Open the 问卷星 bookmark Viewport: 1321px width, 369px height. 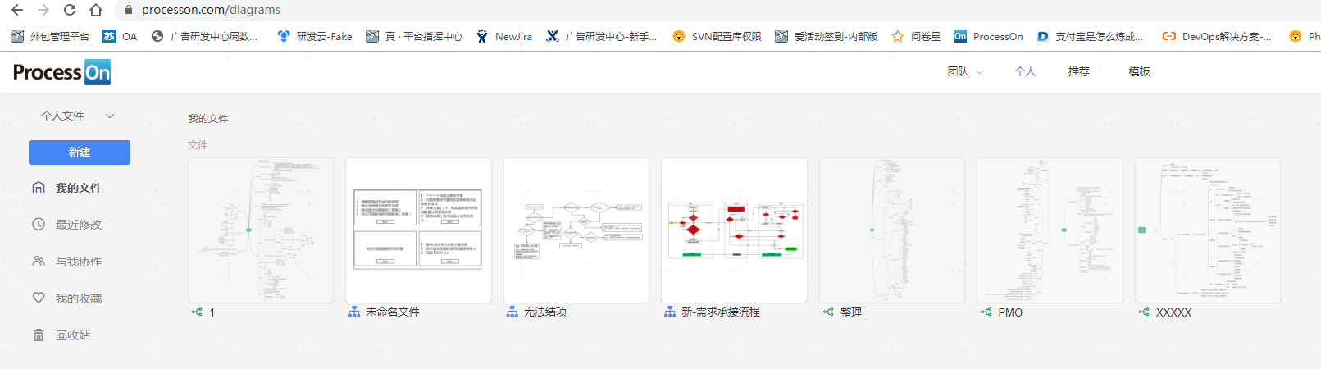pos(916,36)
